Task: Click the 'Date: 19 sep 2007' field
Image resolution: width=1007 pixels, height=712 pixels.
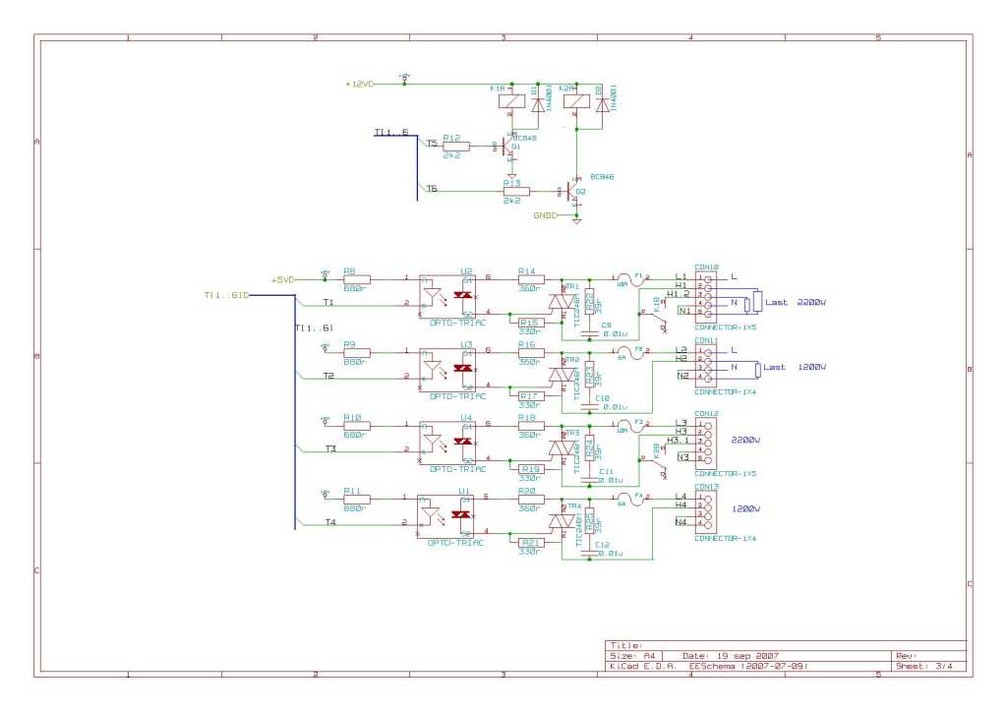Action: 731,656
